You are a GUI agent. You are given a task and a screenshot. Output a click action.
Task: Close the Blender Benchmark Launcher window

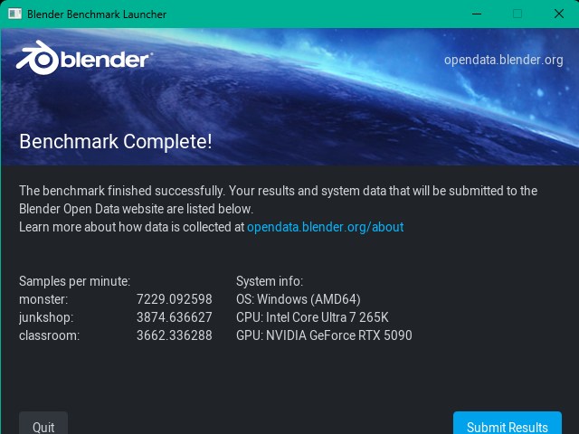coord(559,14)
